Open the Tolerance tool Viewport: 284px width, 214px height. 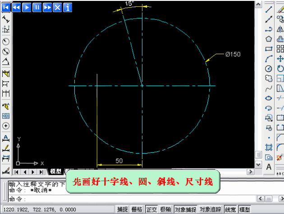pos(6,116)
